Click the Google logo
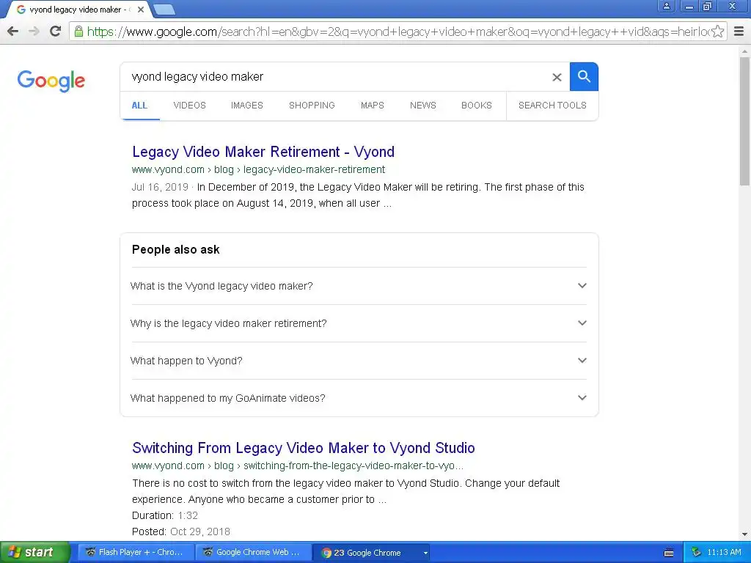Screen dimensions: 751x563 tap(51, 81)
